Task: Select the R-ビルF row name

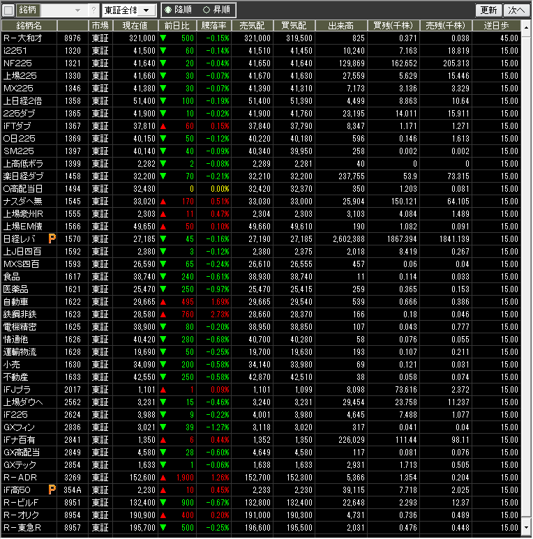Action: coord(21,502)
